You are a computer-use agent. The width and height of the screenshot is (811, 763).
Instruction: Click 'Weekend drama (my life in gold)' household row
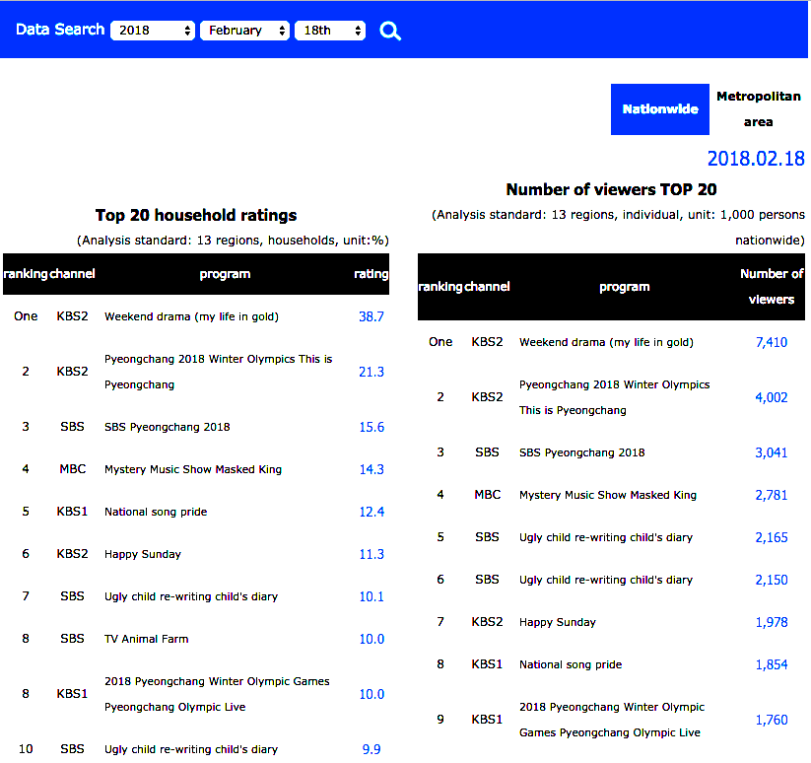(x=191, y=316)
